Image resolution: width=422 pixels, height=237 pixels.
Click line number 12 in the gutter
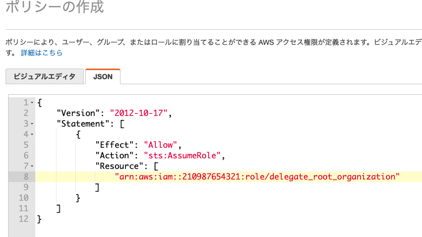click(24, 219)
